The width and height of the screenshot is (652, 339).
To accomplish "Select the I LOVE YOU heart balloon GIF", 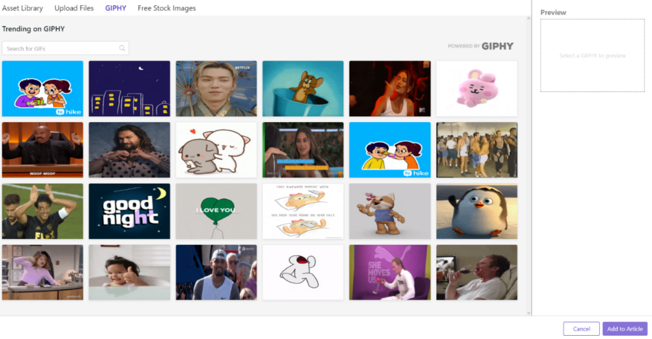I will pyautogui.click(x=216, y=211).
